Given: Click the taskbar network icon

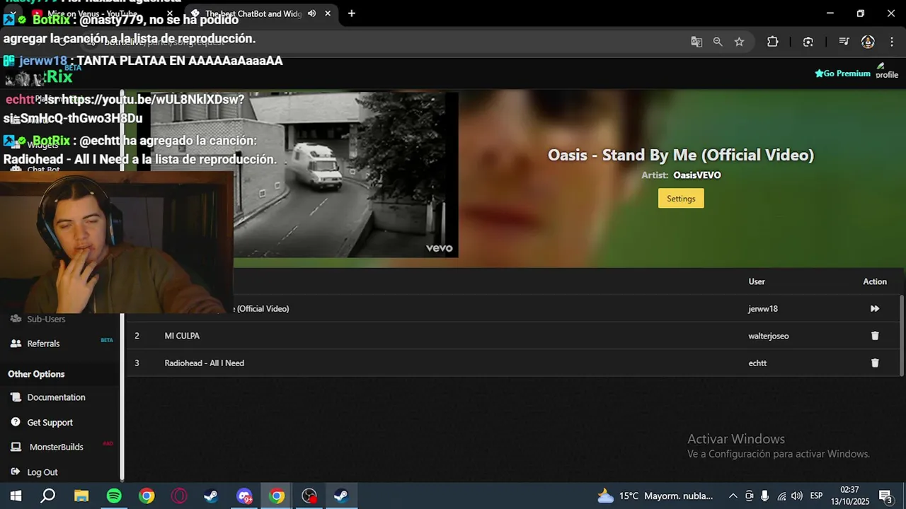Looking at the screenshot, I should click(781, 496).
